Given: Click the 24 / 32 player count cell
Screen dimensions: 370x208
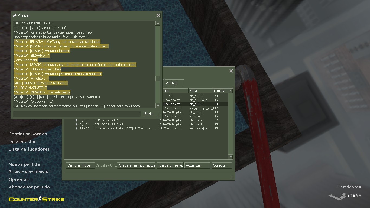Looking at the screenshot, I should 84,128.
